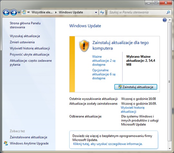This screenshot has height=153, width=174.
Task: Expand breadcrumb arrow before 'Windows Update'
Action: click(x=56, y=12)
